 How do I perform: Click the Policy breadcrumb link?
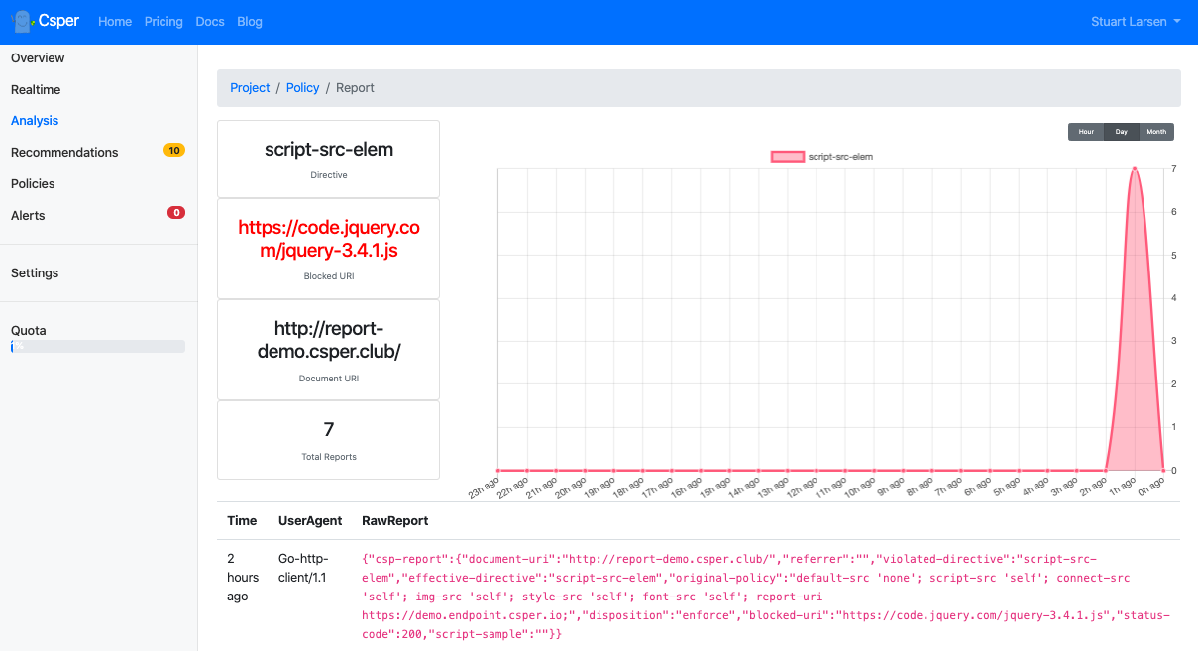coord(303,88)
